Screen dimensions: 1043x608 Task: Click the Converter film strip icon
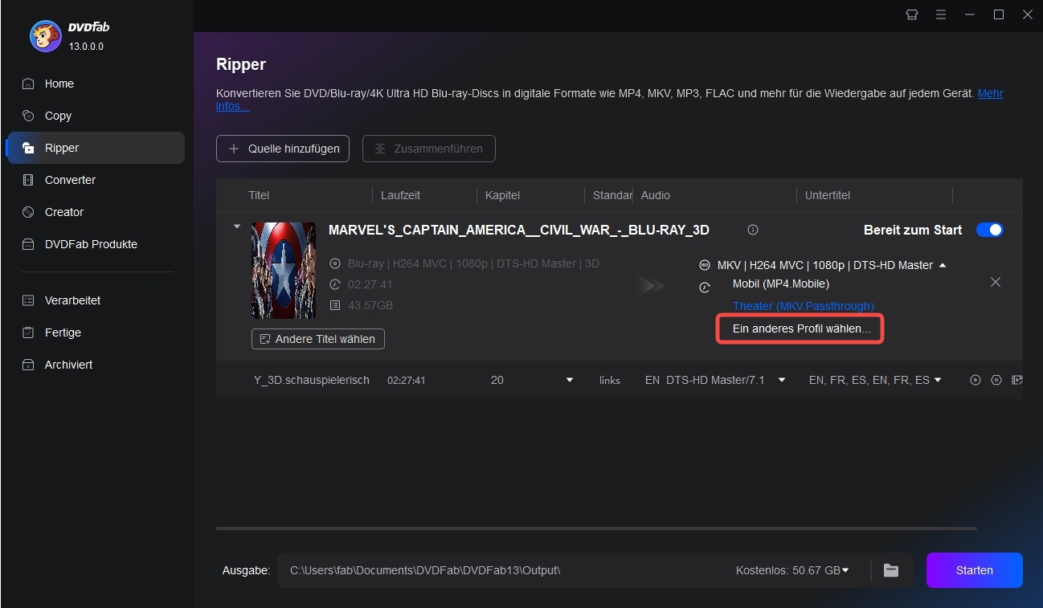click(29, 180)
